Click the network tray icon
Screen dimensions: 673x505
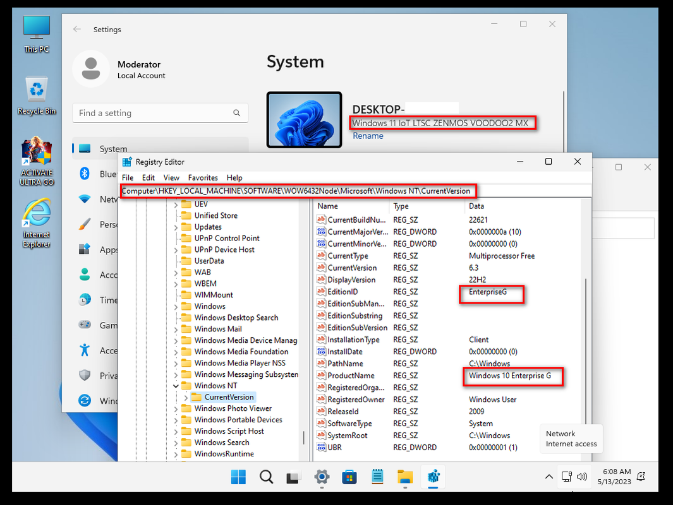point(567,477)
